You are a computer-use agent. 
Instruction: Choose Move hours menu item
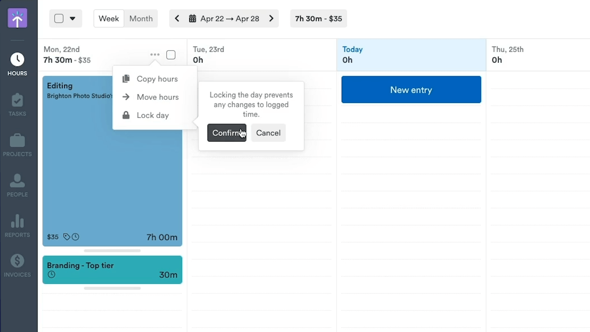pos(157,97)
